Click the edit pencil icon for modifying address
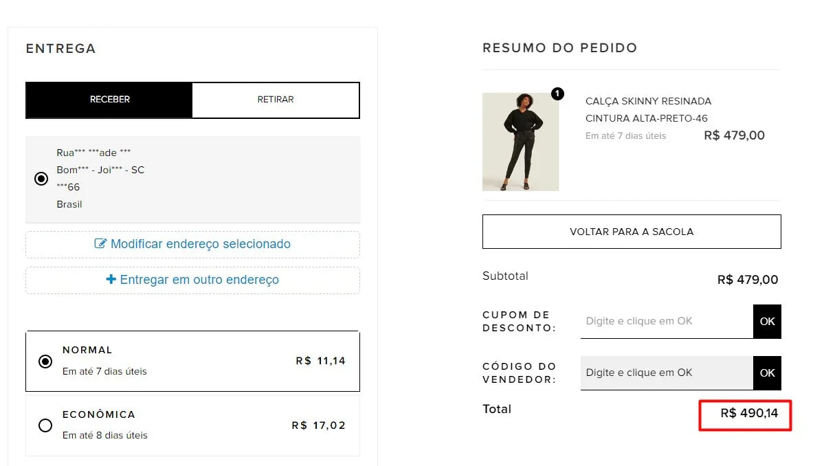The width and height of the screenshot is (824, 466). (x=101, y=244)
